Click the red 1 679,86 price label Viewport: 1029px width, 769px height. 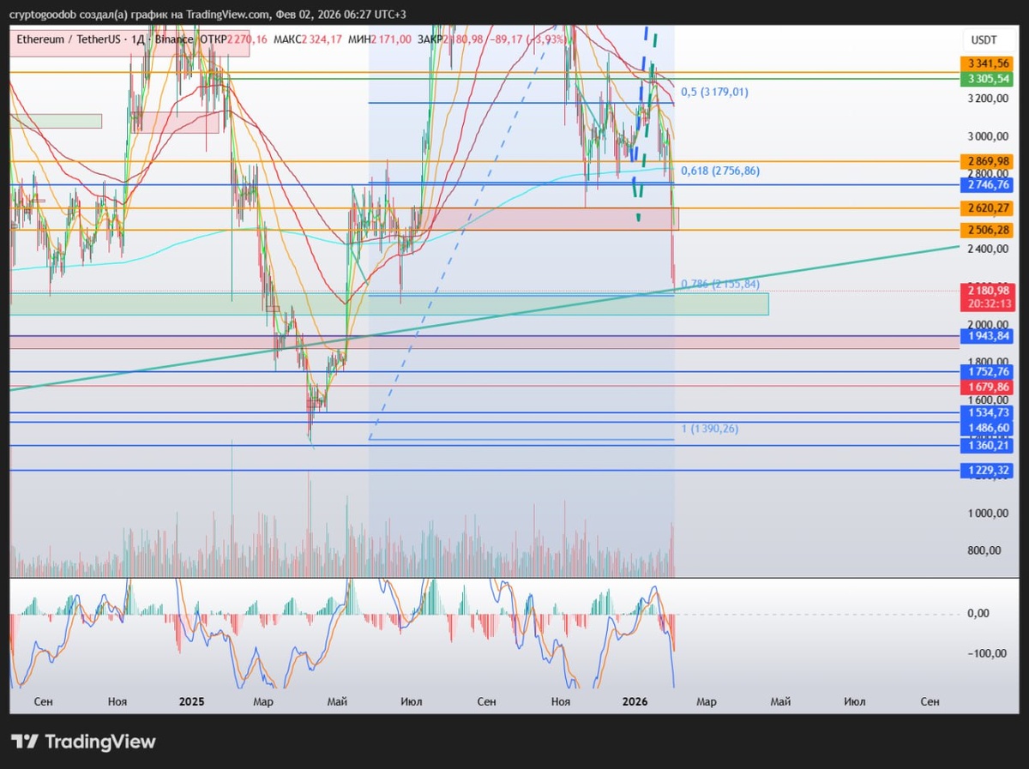point(989,387)
